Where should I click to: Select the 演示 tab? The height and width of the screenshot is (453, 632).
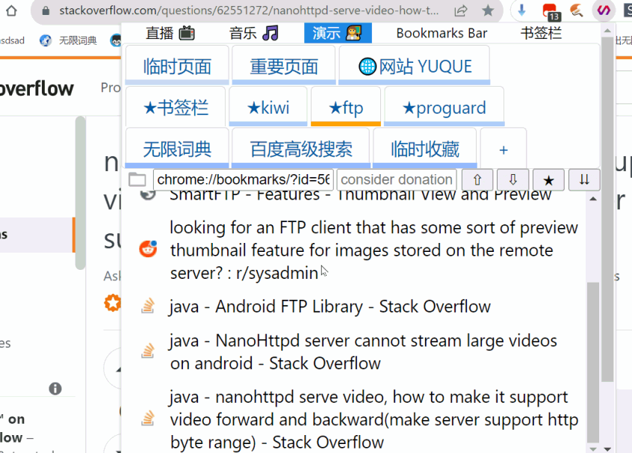click(x=338, y=33)
